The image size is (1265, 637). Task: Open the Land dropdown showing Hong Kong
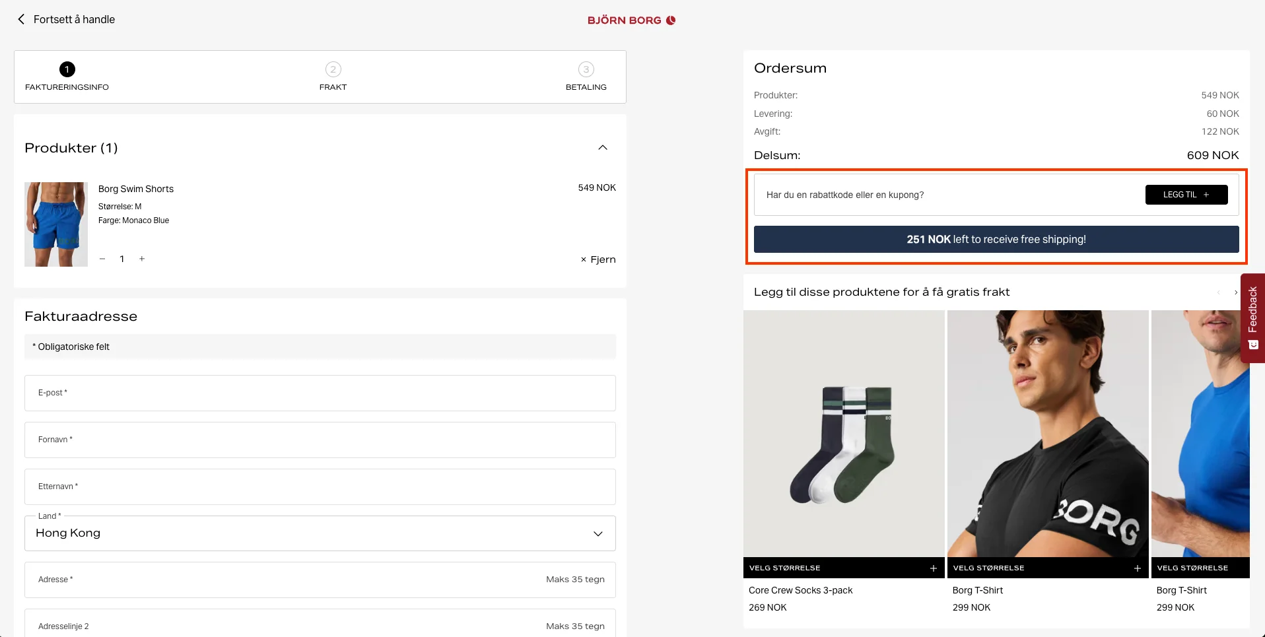320,533
